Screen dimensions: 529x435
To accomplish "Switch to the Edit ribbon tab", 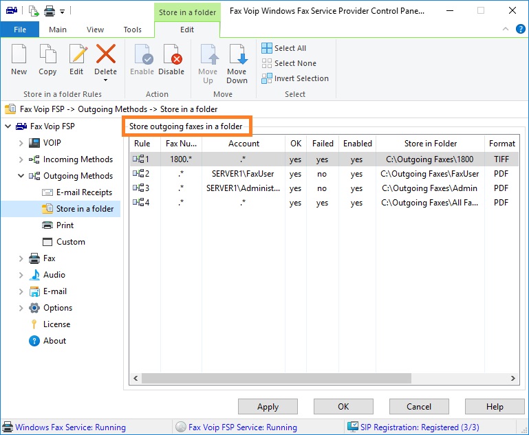I will [187, 30].
